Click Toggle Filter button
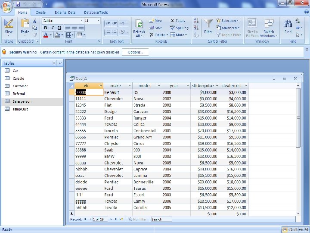The image size is (310, 233). 229,35
